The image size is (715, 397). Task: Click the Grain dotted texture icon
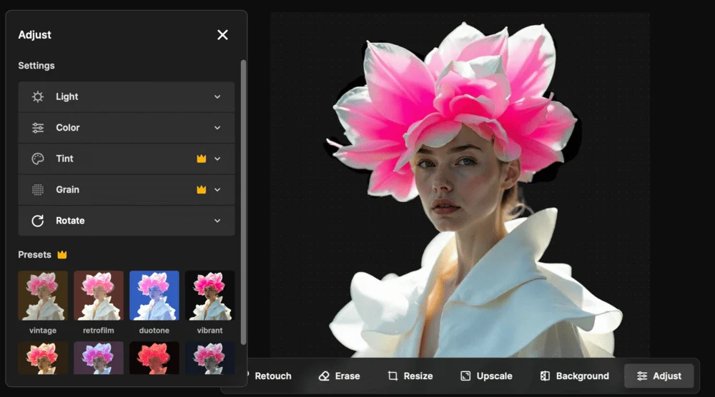coord(38,190)
